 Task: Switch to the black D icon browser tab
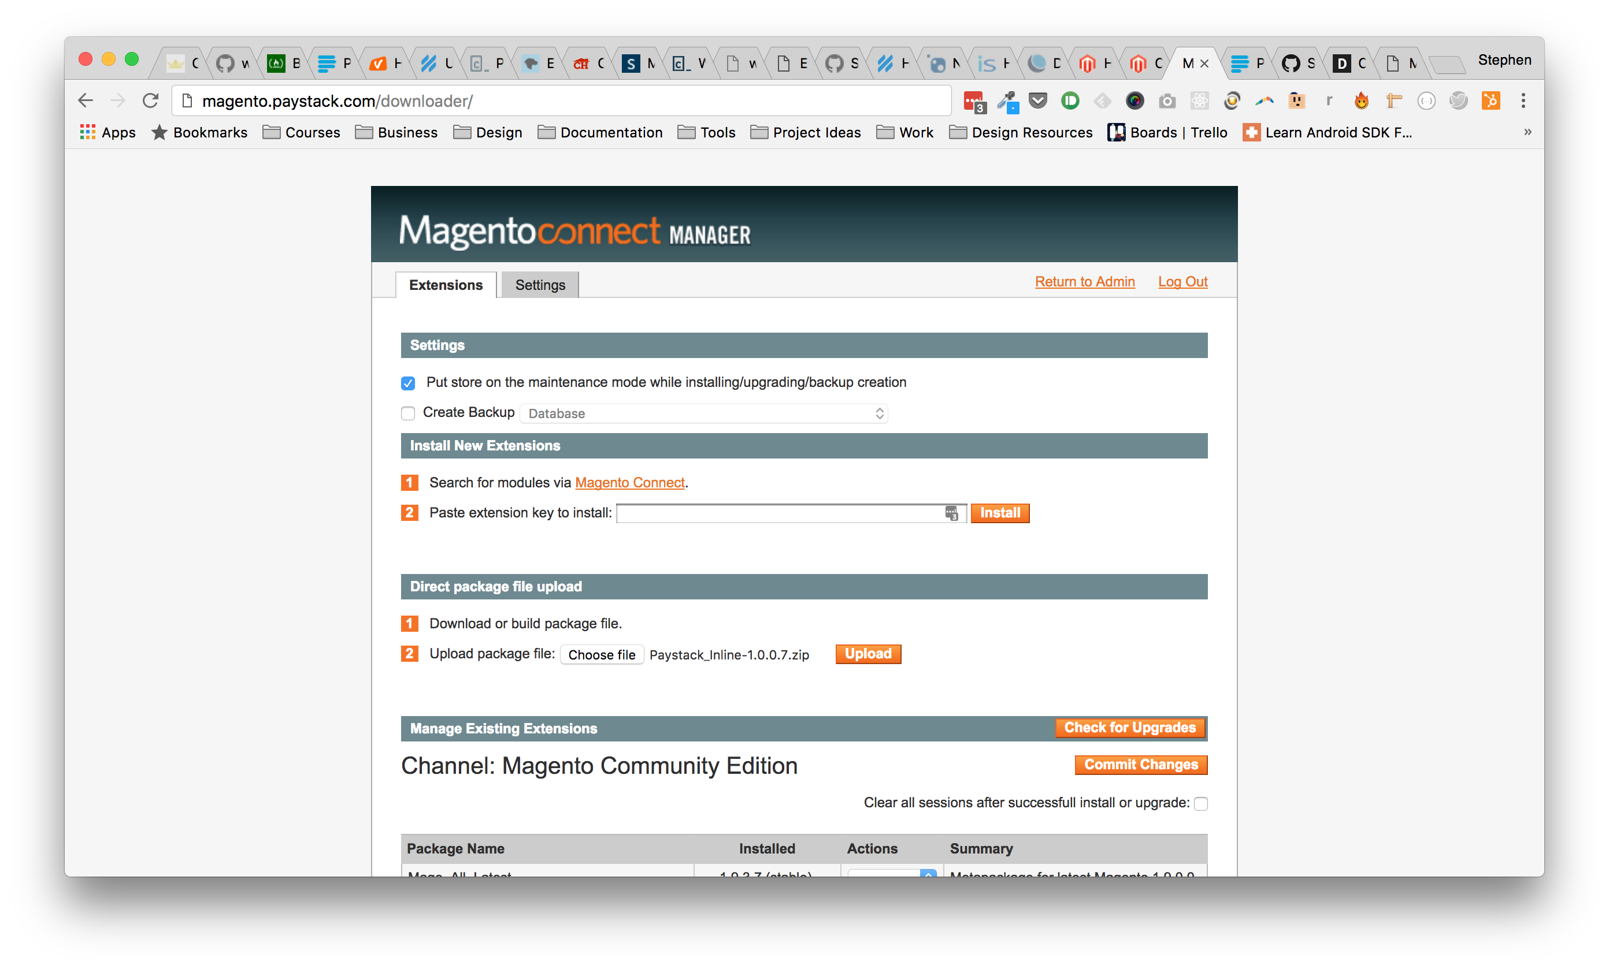(x=1349, y=64)
